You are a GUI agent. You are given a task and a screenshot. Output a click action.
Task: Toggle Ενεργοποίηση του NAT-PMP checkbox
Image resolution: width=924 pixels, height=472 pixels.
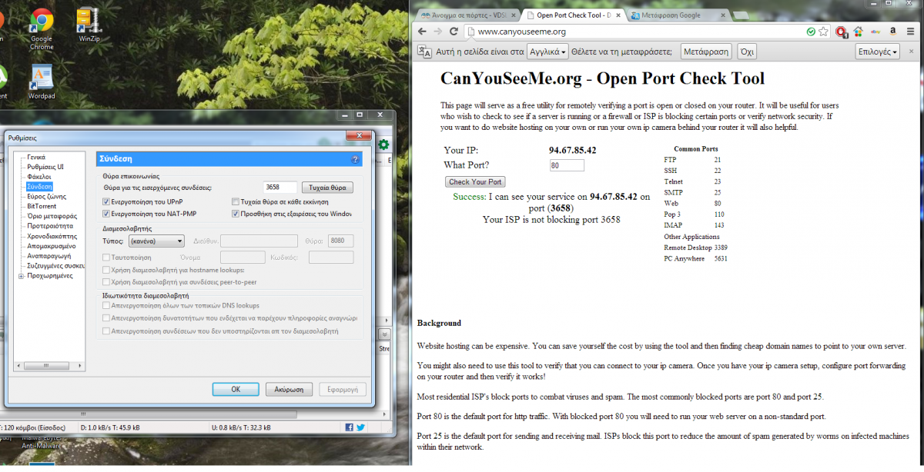tap(106, 214)
